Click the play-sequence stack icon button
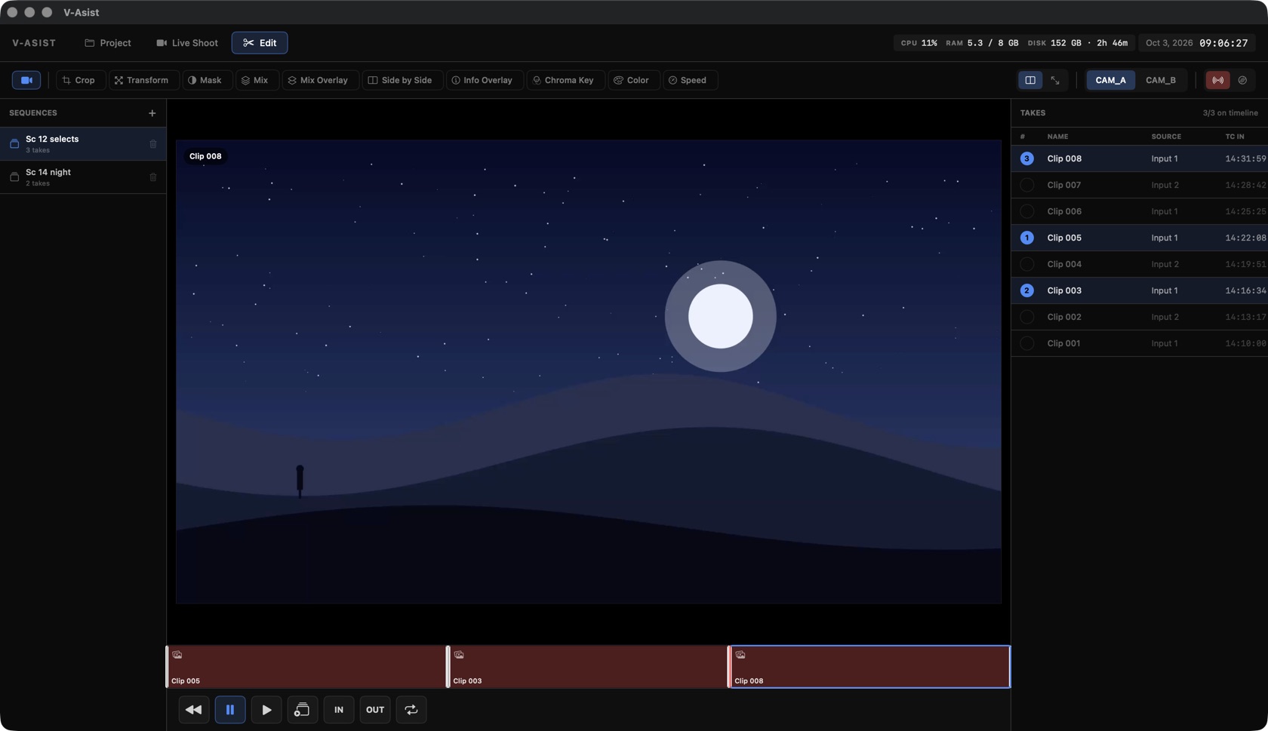Screen dimensions: 1268x731 pyautogui.click(x=302, y=710)
